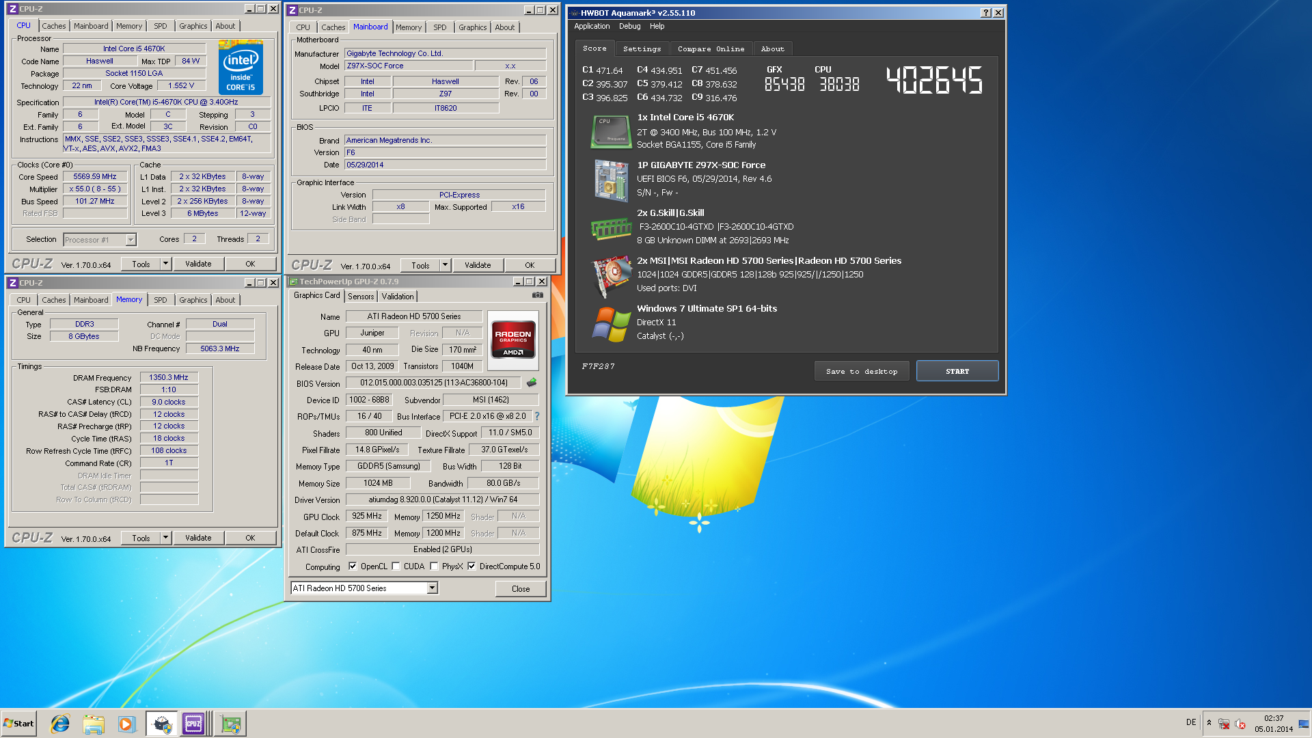Select the HWBOT Aquamark taskbar icon
The width and height of the screenshot is (1312, 738).
pos(162,724)
